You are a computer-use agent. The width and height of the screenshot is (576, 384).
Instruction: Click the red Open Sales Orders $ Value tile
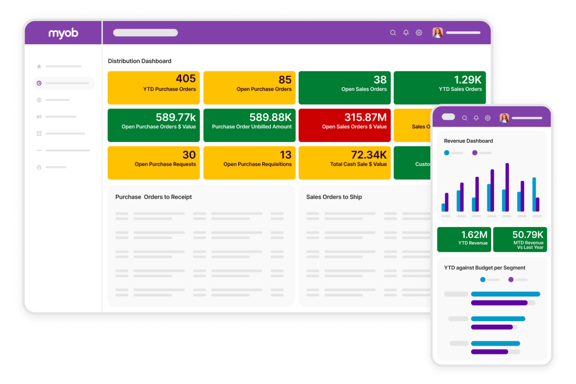click(x=344, y=125)
